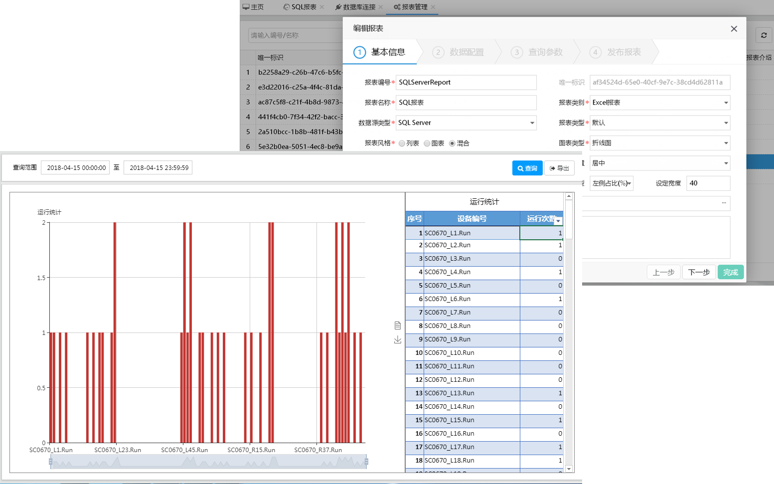Click the 报表名称 input field
This screenshot has height=484, width=774.
coord(466,103)
